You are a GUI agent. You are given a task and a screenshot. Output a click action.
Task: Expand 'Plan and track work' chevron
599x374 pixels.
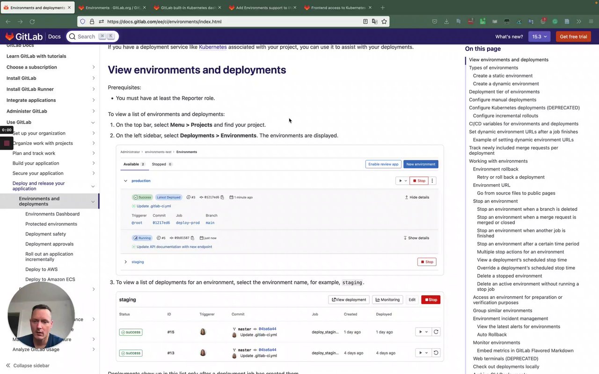click(x=93, y=153)
